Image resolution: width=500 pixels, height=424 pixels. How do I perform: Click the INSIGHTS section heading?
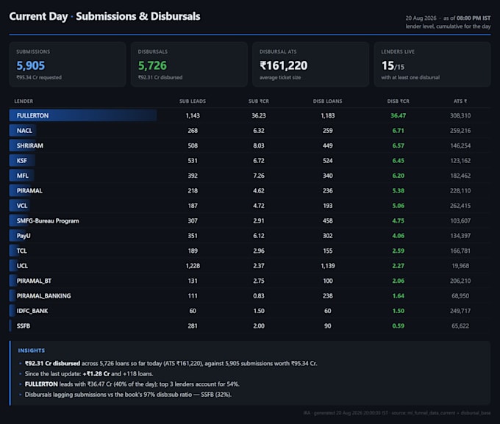pos(32,351)
